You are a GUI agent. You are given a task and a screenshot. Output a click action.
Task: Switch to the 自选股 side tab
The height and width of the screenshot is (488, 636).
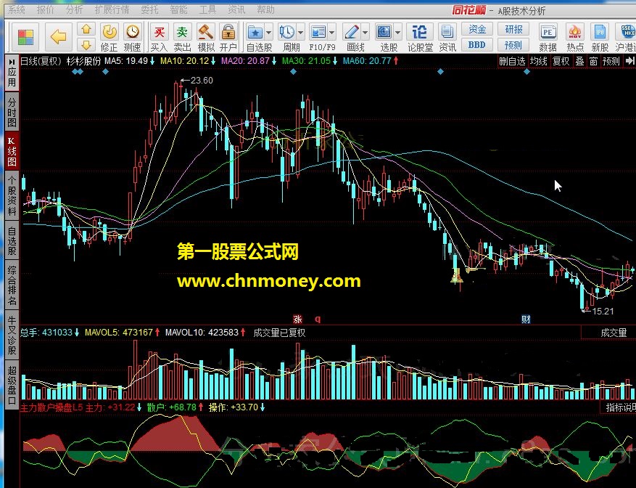(12, 241)
